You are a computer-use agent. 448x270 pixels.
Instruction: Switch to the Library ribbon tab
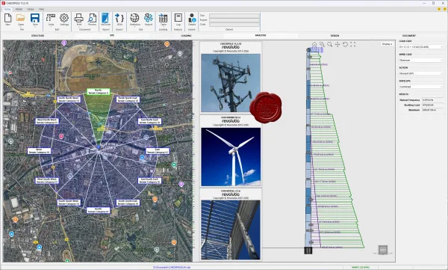click(x=31, y=9)
